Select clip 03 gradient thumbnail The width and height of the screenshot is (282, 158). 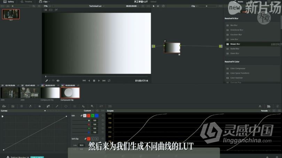point(50,93)
